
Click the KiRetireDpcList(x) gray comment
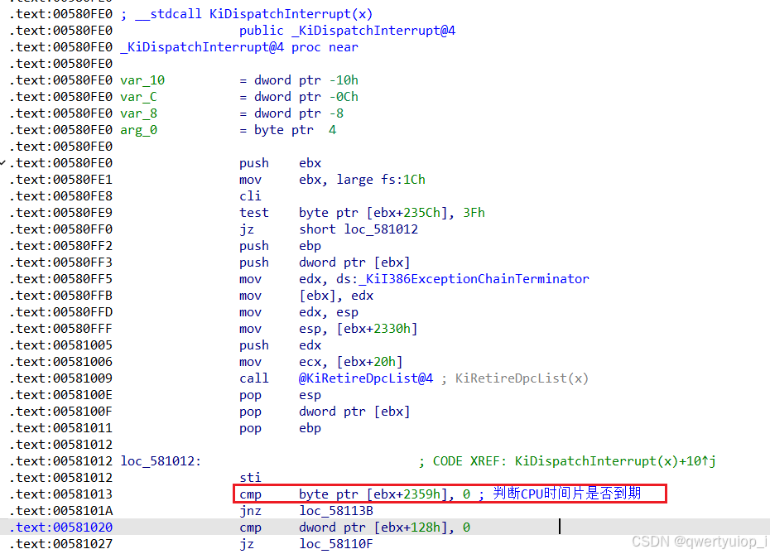(522, 378)
